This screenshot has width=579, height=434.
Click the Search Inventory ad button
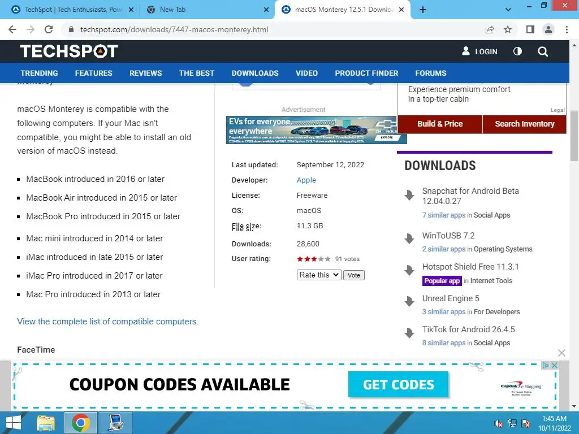524,124
